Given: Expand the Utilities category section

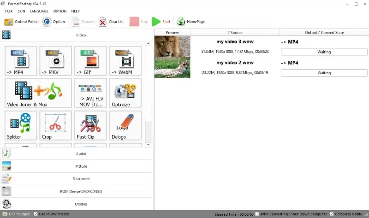Looking at the screenshot, I should tap(76, 204).
